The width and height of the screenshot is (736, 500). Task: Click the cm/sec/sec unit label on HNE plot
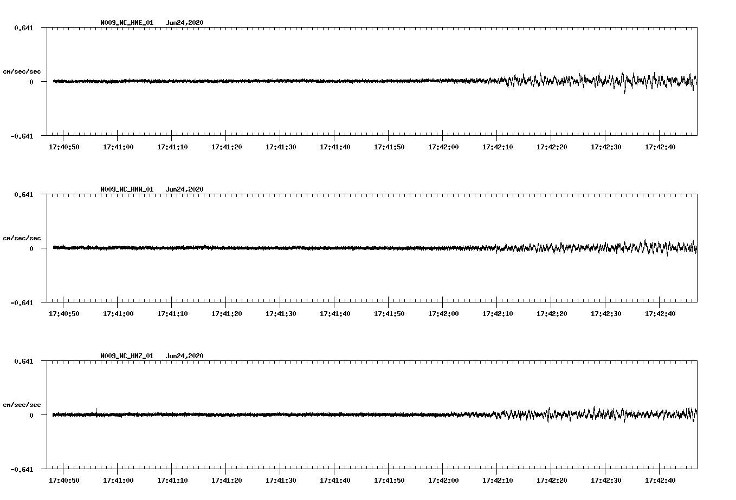22,71
